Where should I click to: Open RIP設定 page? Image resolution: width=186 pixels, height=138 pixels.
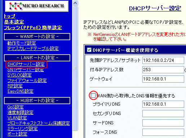(15, 86)
